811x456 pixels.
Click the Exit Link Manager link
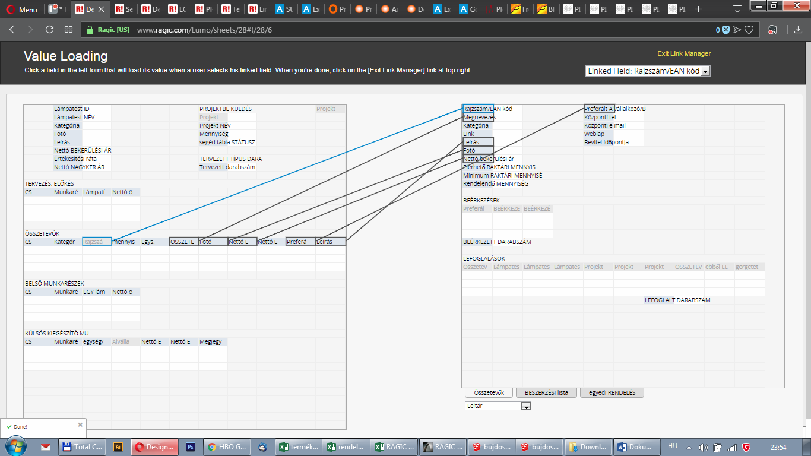[683, 54]
